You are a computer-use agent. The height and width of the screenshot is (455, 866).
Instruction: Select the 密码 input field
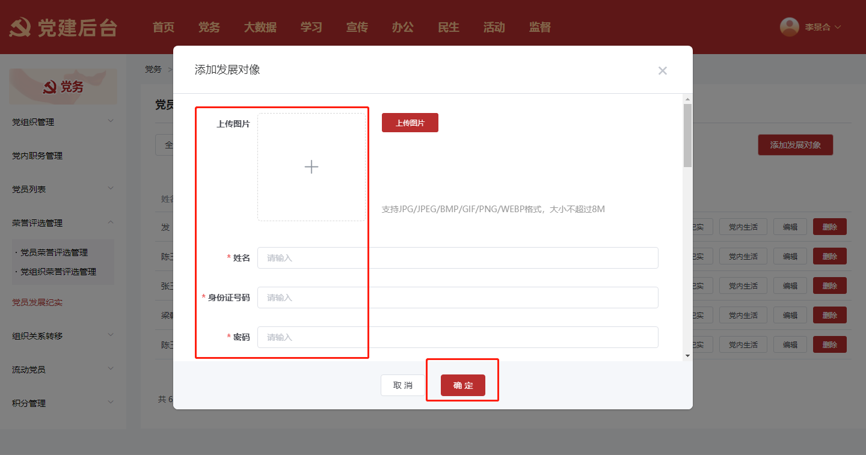coord(457,337)
